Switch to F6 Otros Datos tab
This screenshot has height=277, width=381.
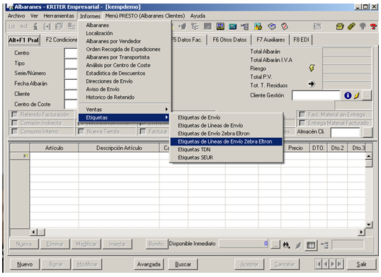pyautogui.click(x=229, y=40)
